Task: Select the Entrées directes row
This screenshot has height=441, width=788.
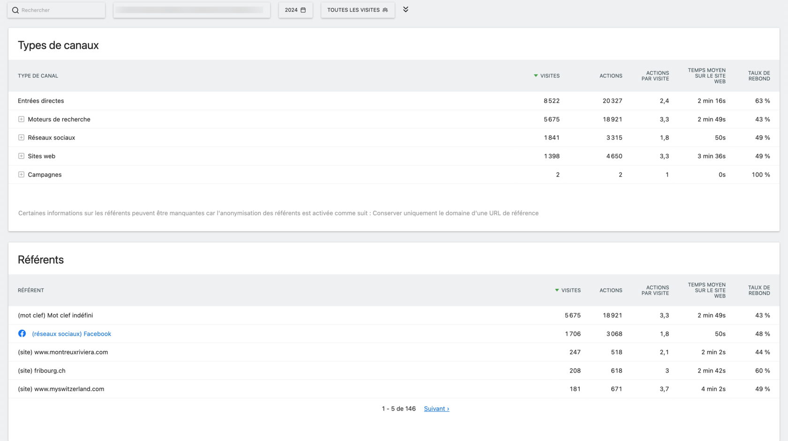Action: click(x=41, y=101)
